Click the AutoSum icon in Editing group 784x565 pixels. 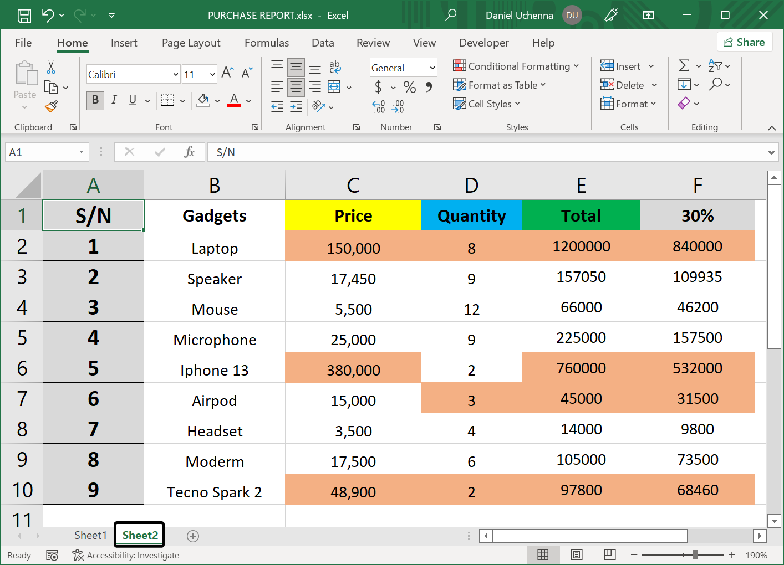pos(685,65)
